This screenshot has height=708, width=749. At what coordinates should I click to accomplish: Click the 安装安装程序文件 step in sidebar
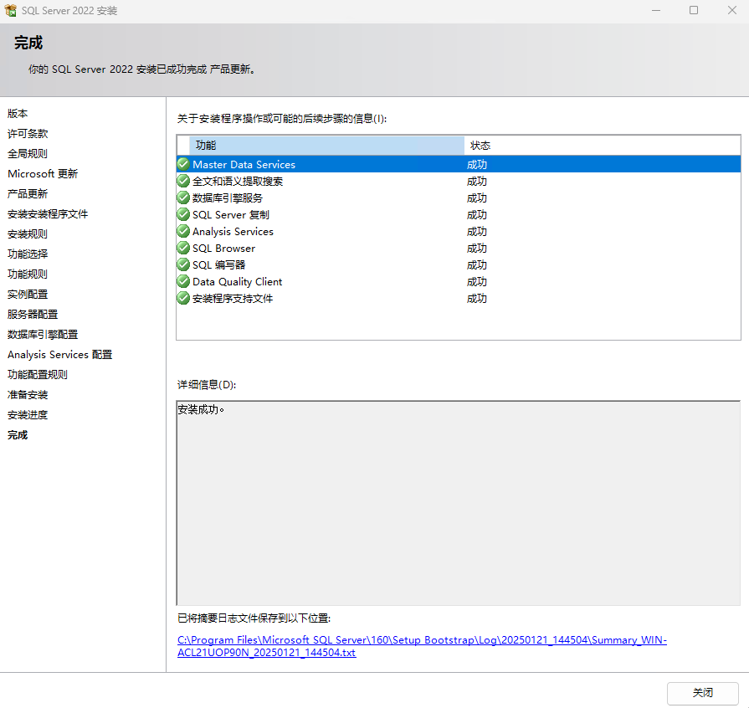48,213
